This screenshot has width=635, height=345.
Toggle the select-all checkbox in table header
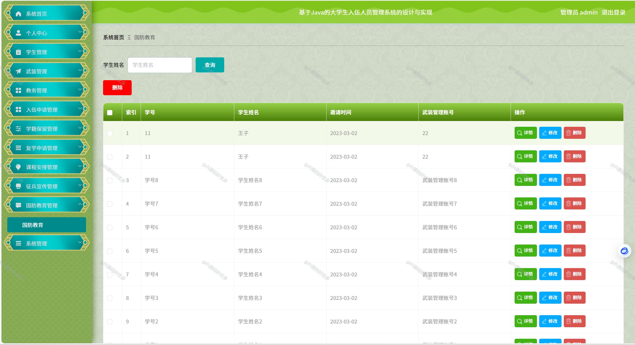[110, 112]
